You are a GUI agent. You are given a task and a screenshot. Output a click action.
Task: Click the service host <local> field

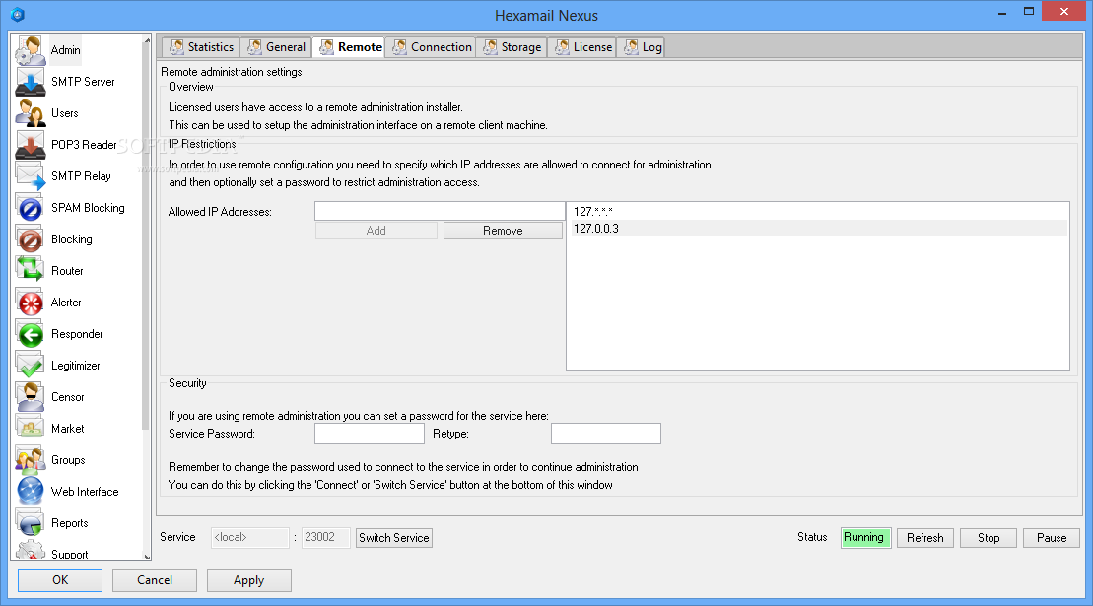pyautogui.click(x=250, y=538)
